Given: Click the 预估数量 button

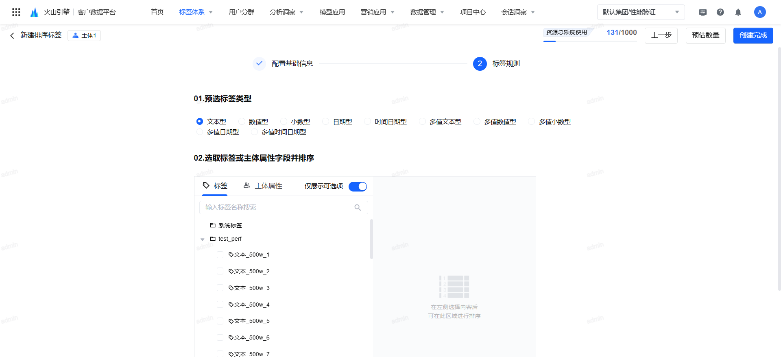Looking at the screenshot, I should click(705, 35).
